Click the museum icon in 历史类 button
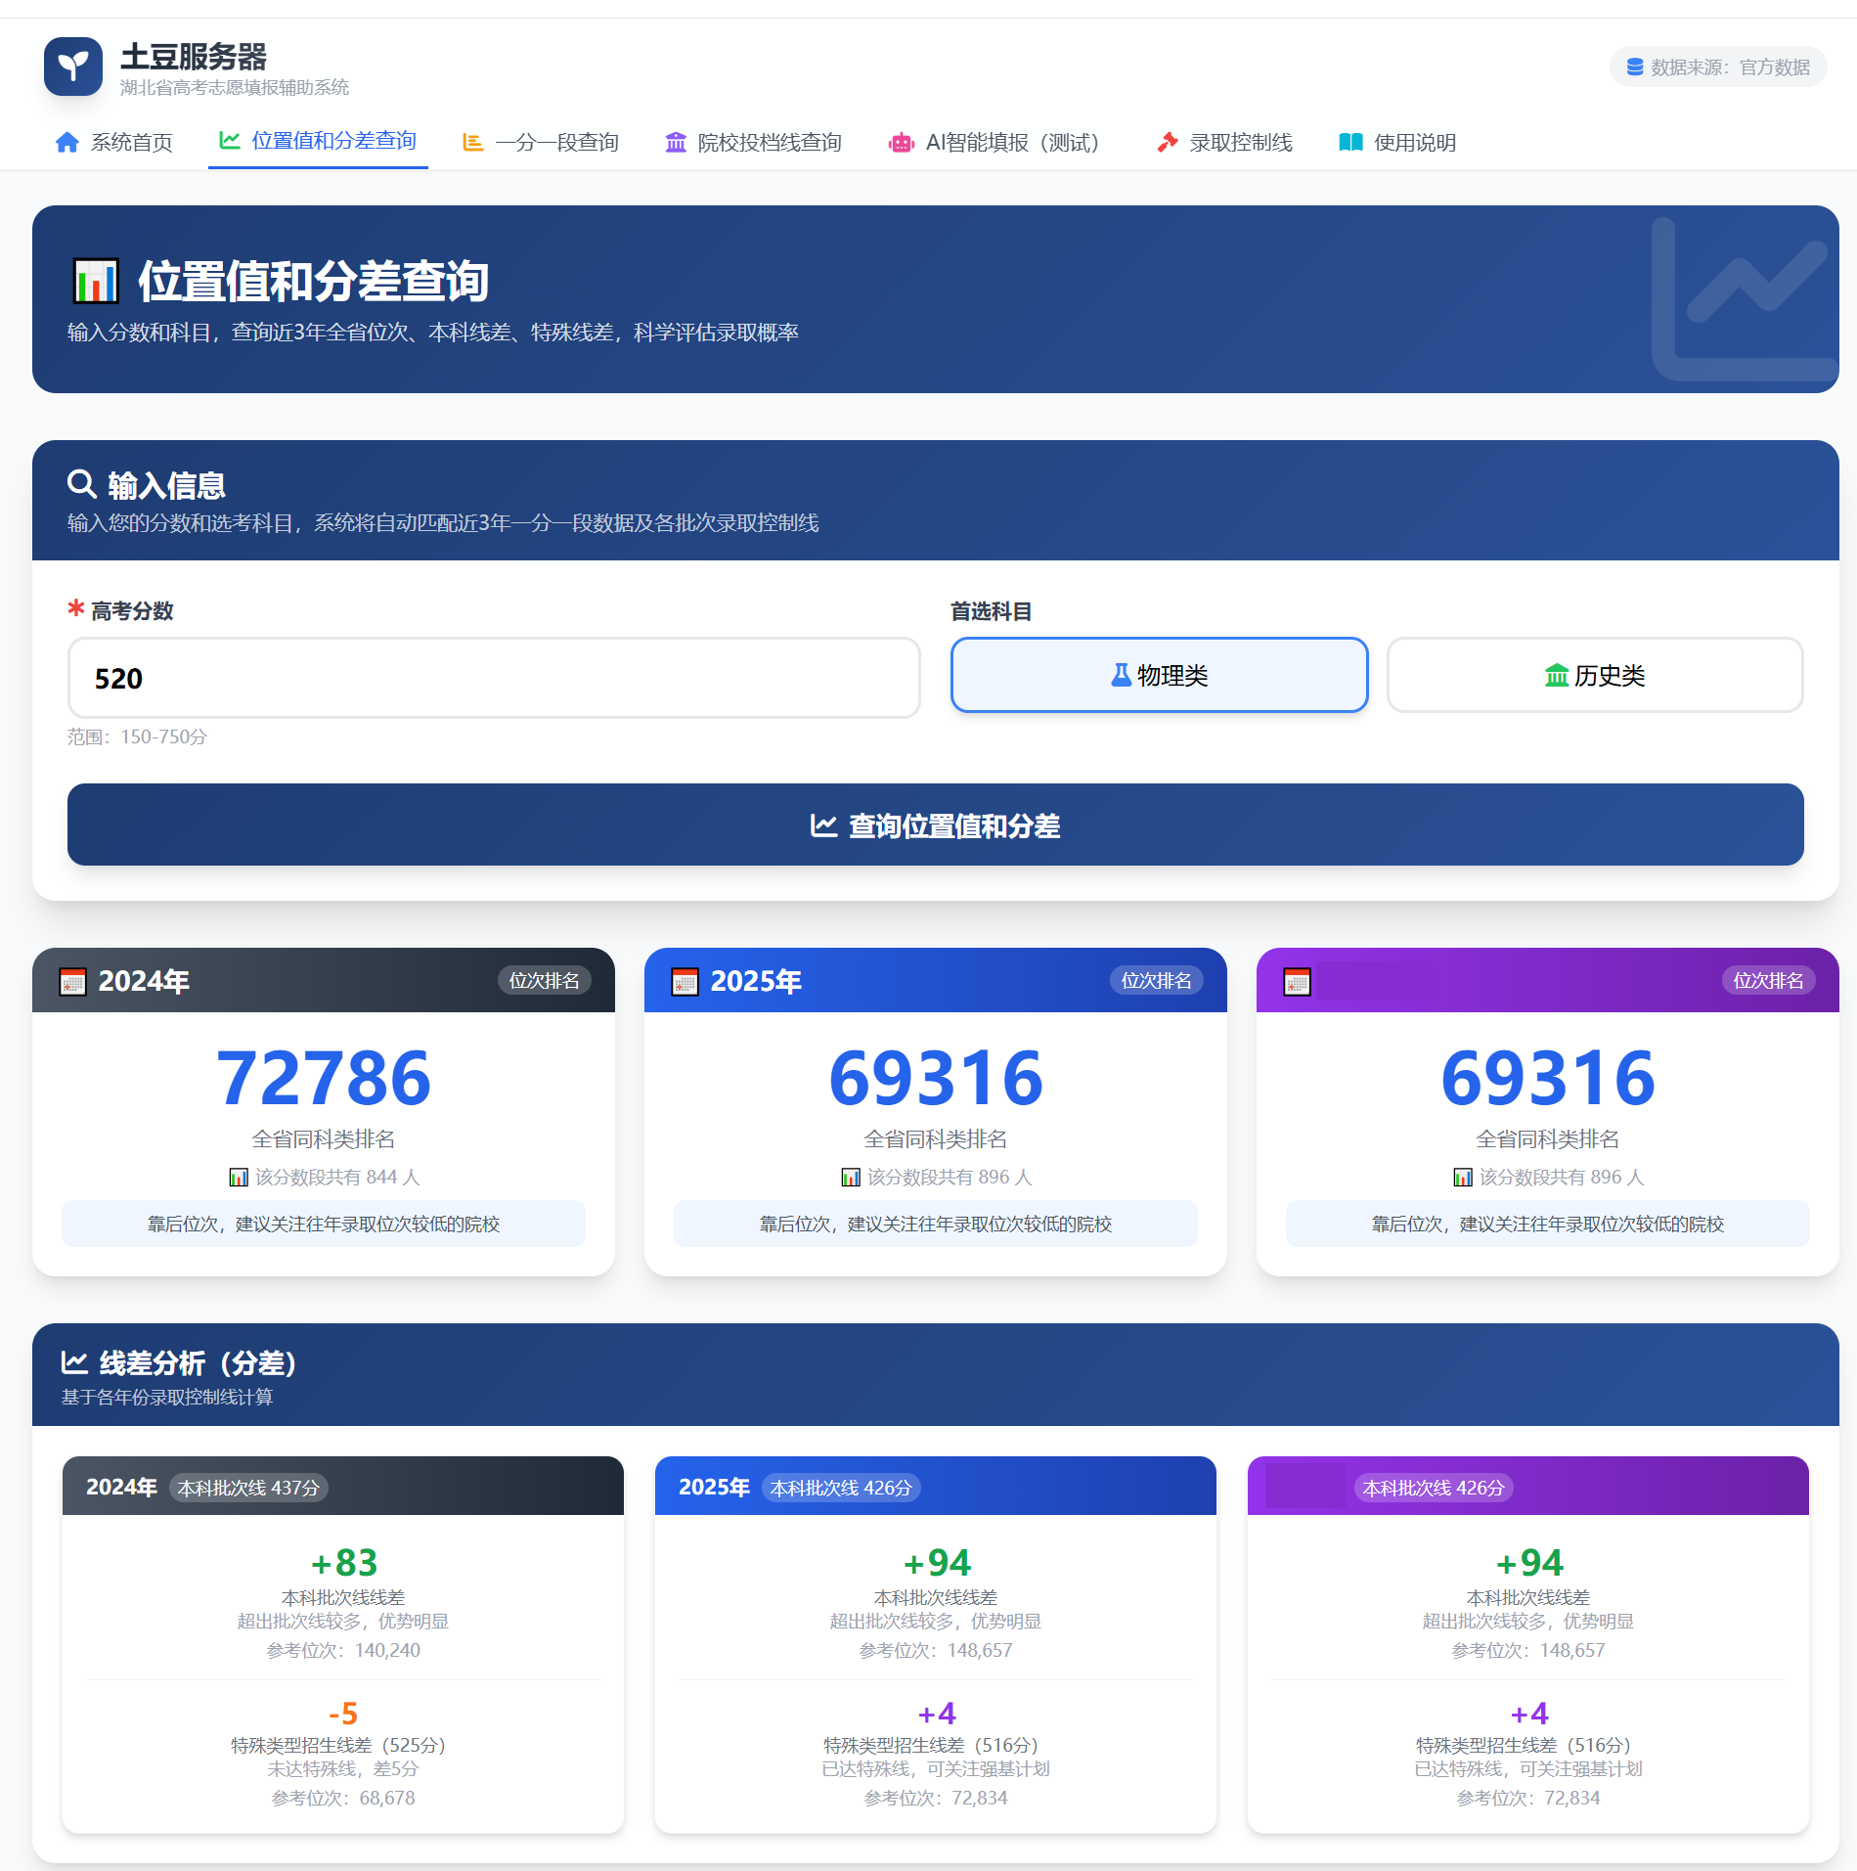 [1557, 675]
